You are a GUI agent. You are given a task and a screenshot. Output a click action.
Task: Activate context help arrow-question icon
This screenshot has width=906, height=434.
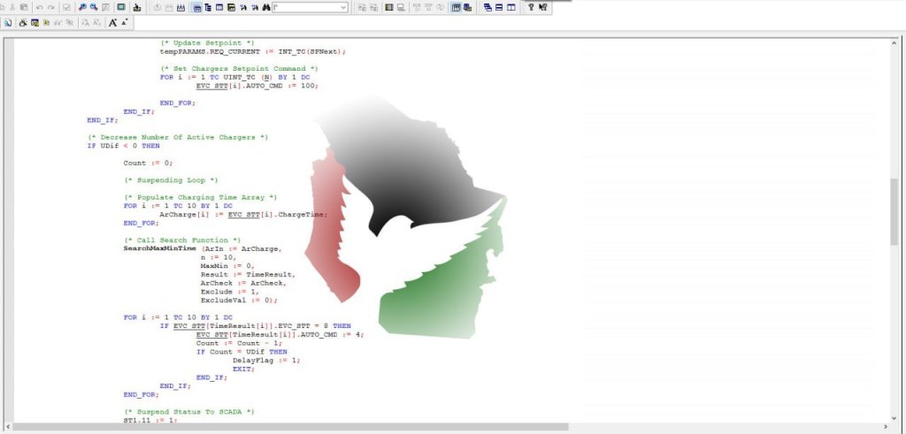pyautogui.click(x=542, y=7)
